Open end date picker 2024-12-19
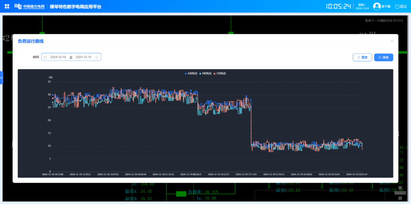The height and width of the screenshot is (204, 411). point(83,57)
